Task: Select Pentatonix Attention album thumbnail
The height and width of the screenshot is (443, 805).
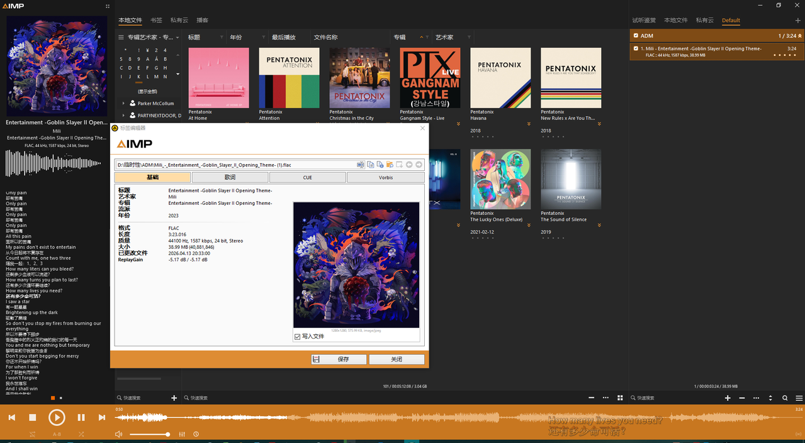Action: tap(289, 78)
